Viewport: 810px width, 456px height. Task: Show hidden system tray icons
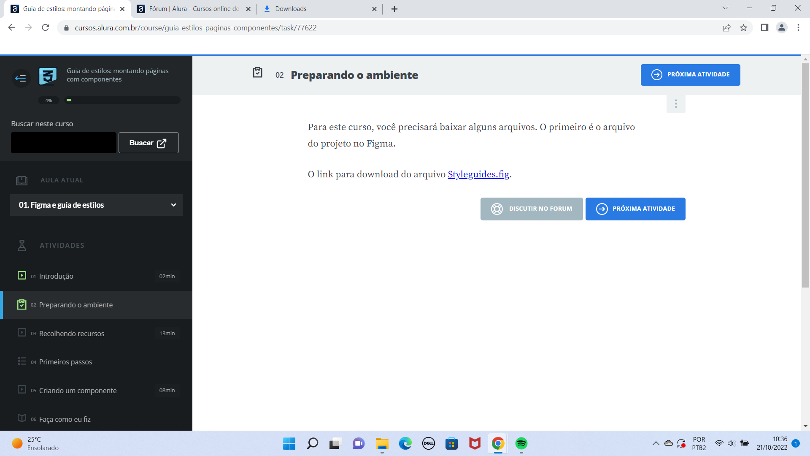point(656,443)
